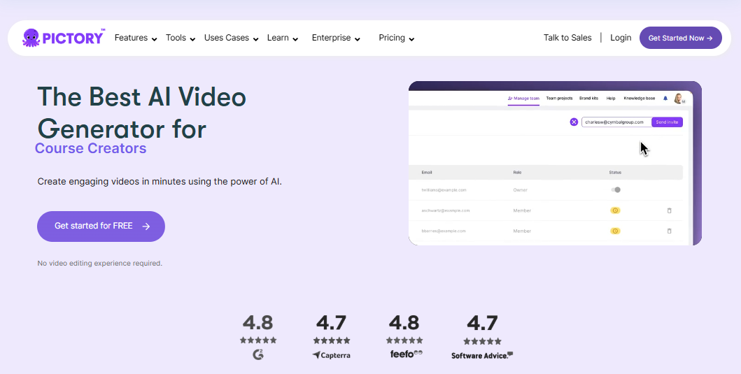Click the star rating above feefo logo
The image size is (741, 374).
[404, 340]
